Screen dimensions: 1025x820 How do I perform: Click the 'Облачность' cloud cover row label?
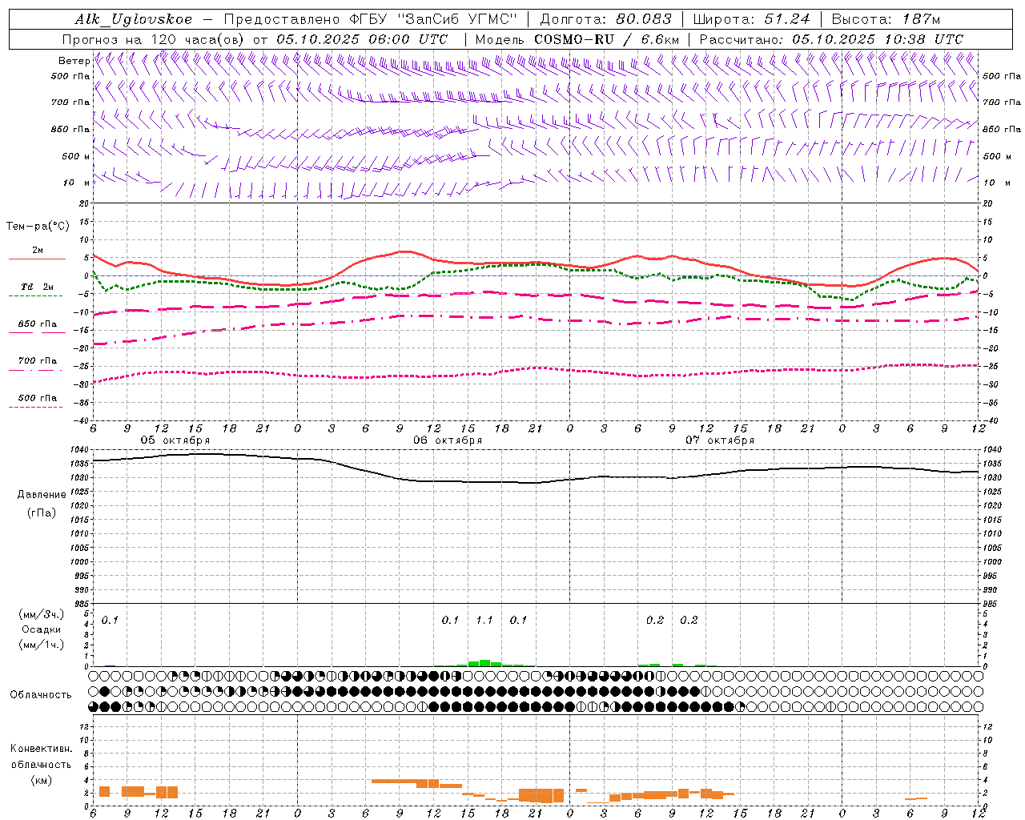(41, 695)
